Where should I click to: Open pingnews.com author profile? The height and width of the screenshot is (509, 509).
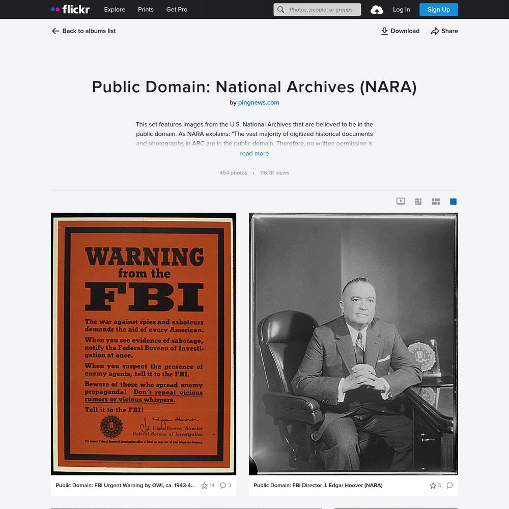(259, 103)
